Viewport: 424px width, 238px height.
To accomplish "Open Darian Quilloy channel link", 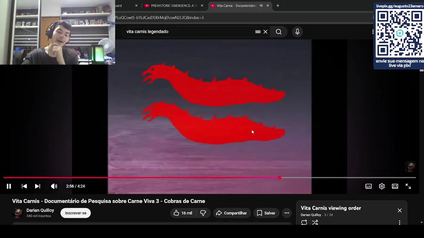I will [40, 210].
